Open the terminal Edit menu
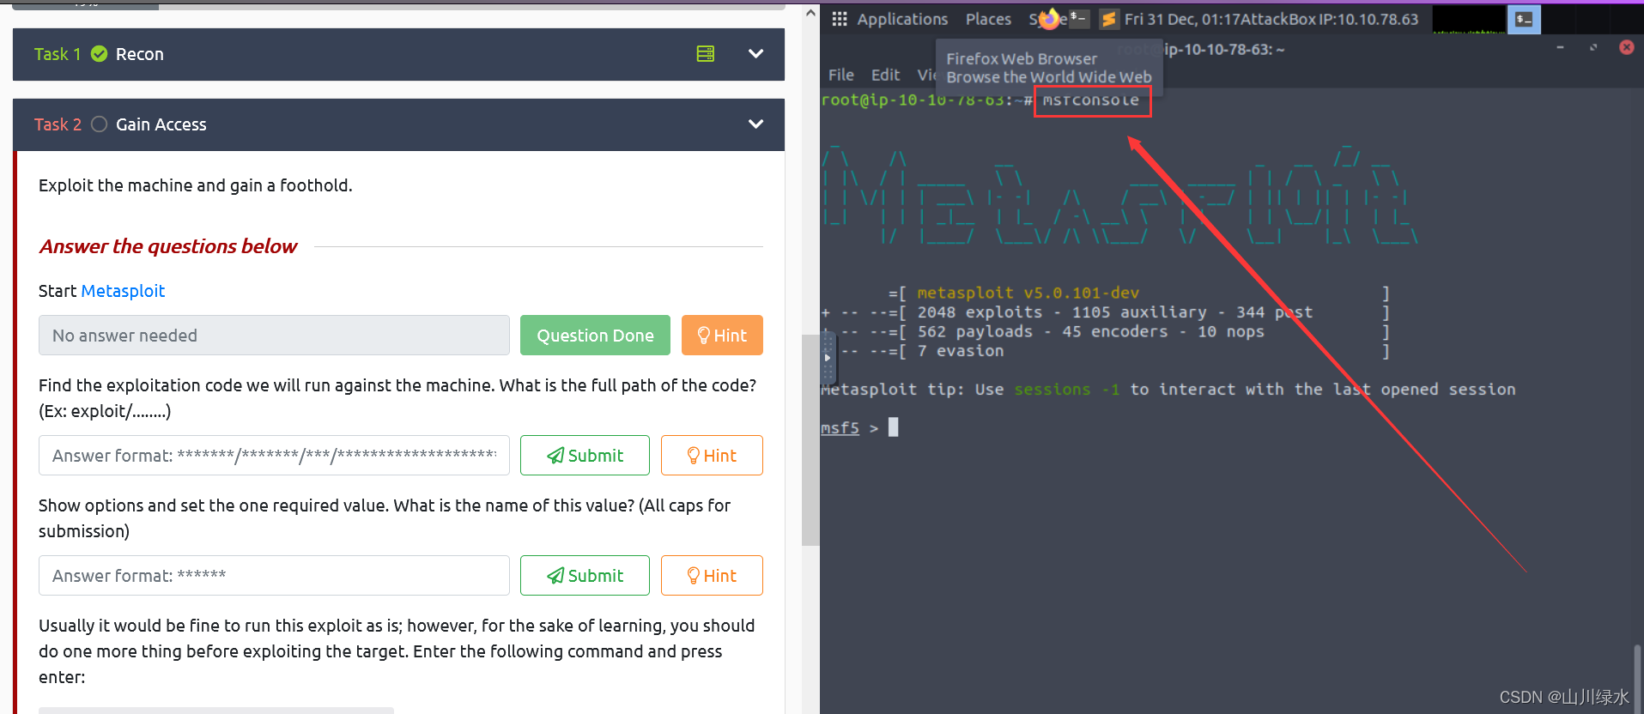Viewport: 1644px width, 714px height. (x=885, y=75)
